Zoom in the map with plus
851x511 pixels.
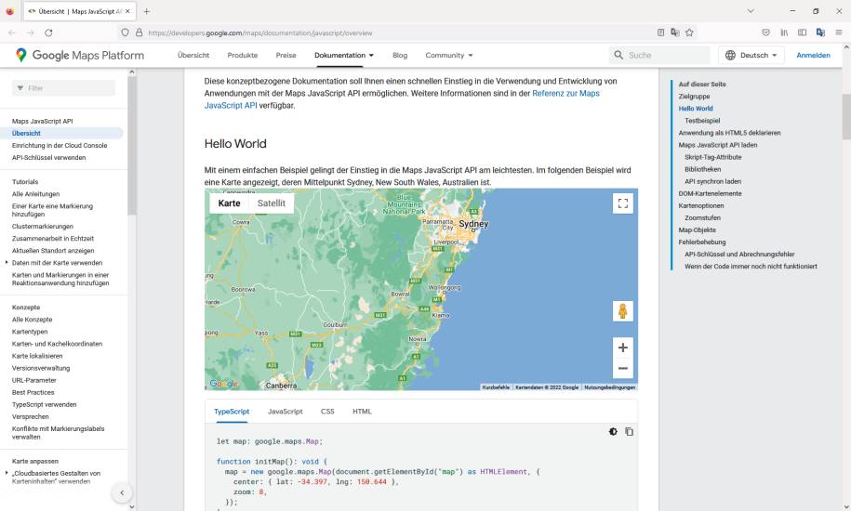pyautogui.click(x=623, y=347)
